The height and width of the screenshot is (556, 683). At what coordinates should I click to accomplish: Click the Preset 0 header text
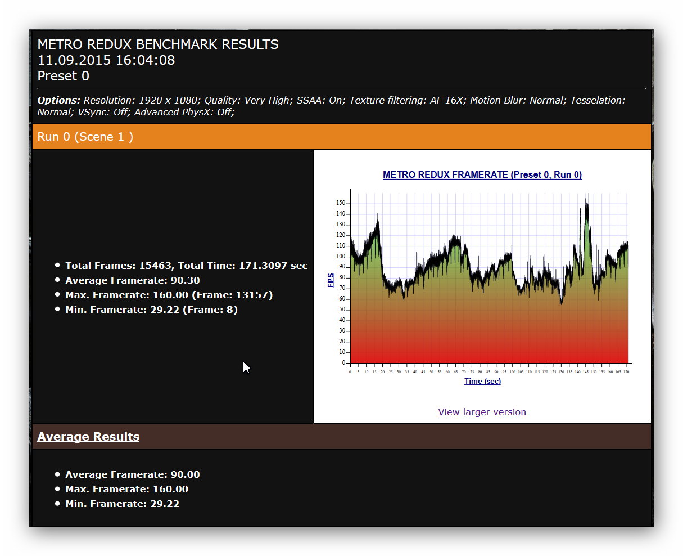point(63,76)
